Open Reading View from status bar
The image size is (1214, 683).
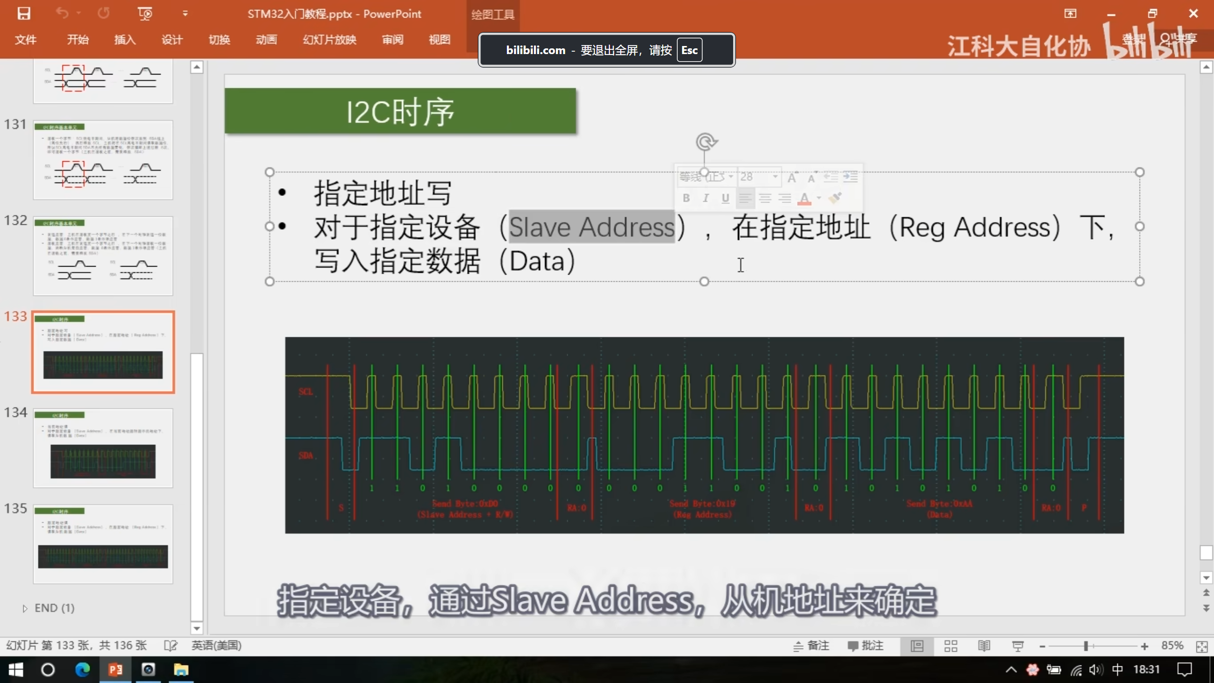[x=984, y=646]
